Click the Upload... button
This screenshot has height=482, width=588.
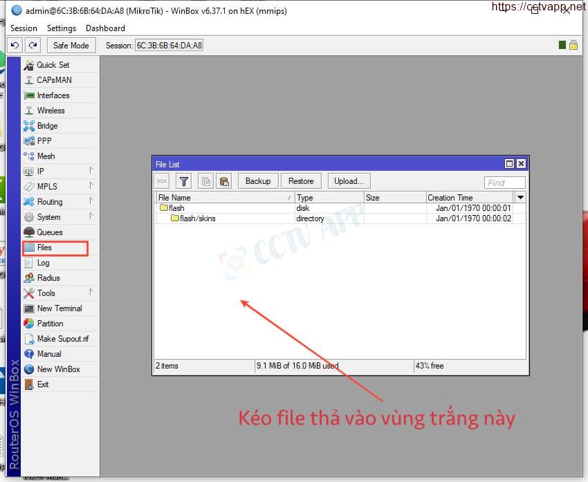pyautogui.click(x=349, y=181)
